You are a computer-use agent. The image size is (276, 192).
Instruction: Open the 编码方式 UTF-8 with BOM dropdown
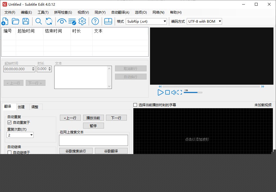(x=204, y=21)
